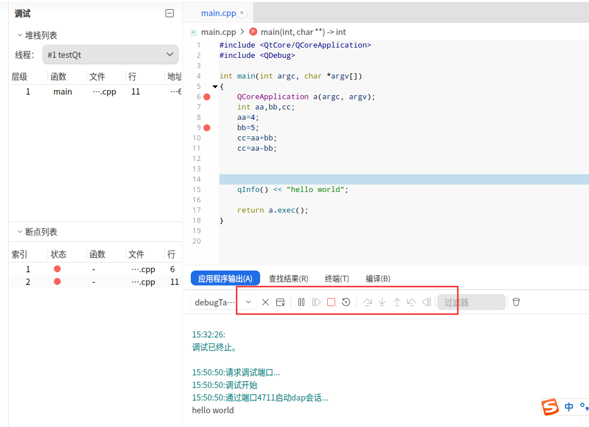Screen dimensions: 589x427
Task: Open the debugTa… output selector dropdown
Action: pos(223,302)
